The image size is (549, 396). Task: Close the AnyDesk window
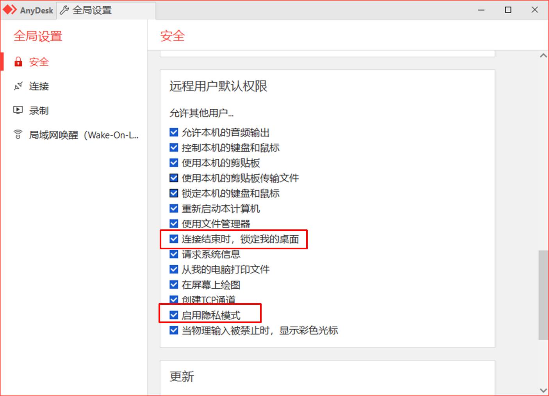pos(535,10)
